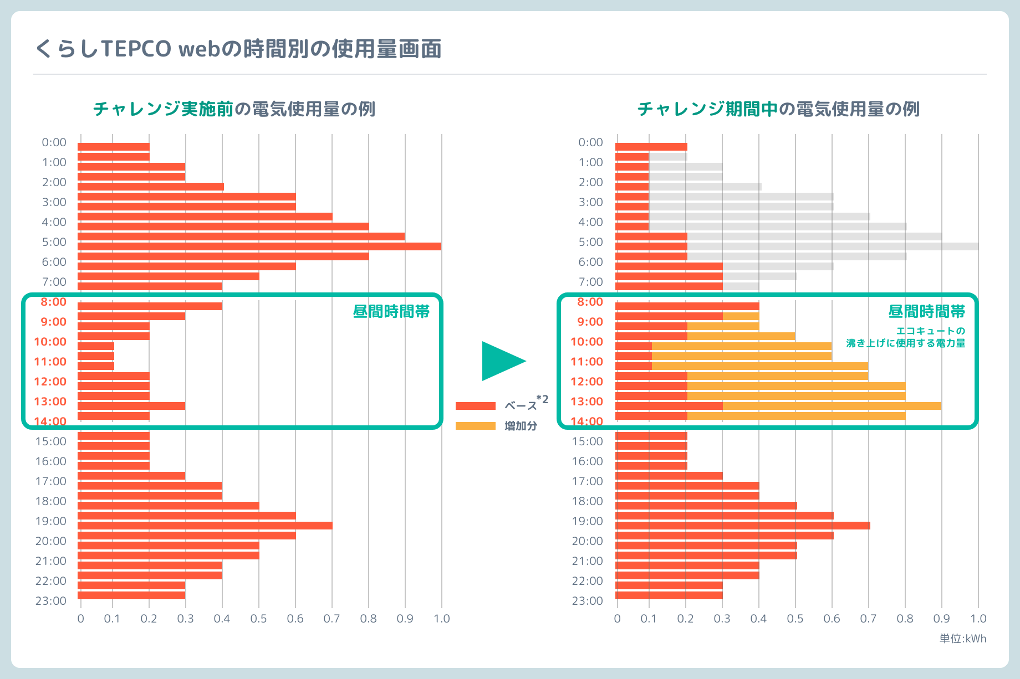Click the green arrow between the charts
This screenshot has width=1020, height=679.
pyautogui.click(x=504, y=361)
